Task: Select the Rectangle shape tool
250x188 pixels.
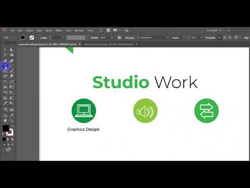Action: point(5,71)
